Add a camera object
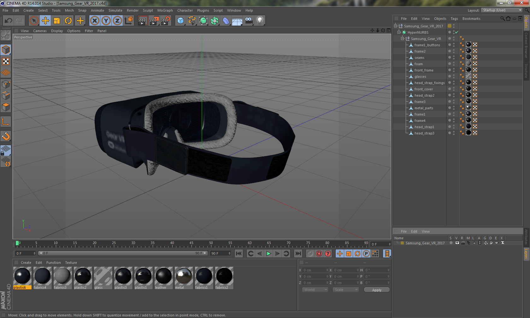This screenshot has height=318, width=530. [x=249, y=21]
